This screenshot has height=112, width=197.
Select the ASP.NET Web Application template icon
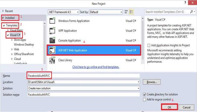(x=52, y=50)
